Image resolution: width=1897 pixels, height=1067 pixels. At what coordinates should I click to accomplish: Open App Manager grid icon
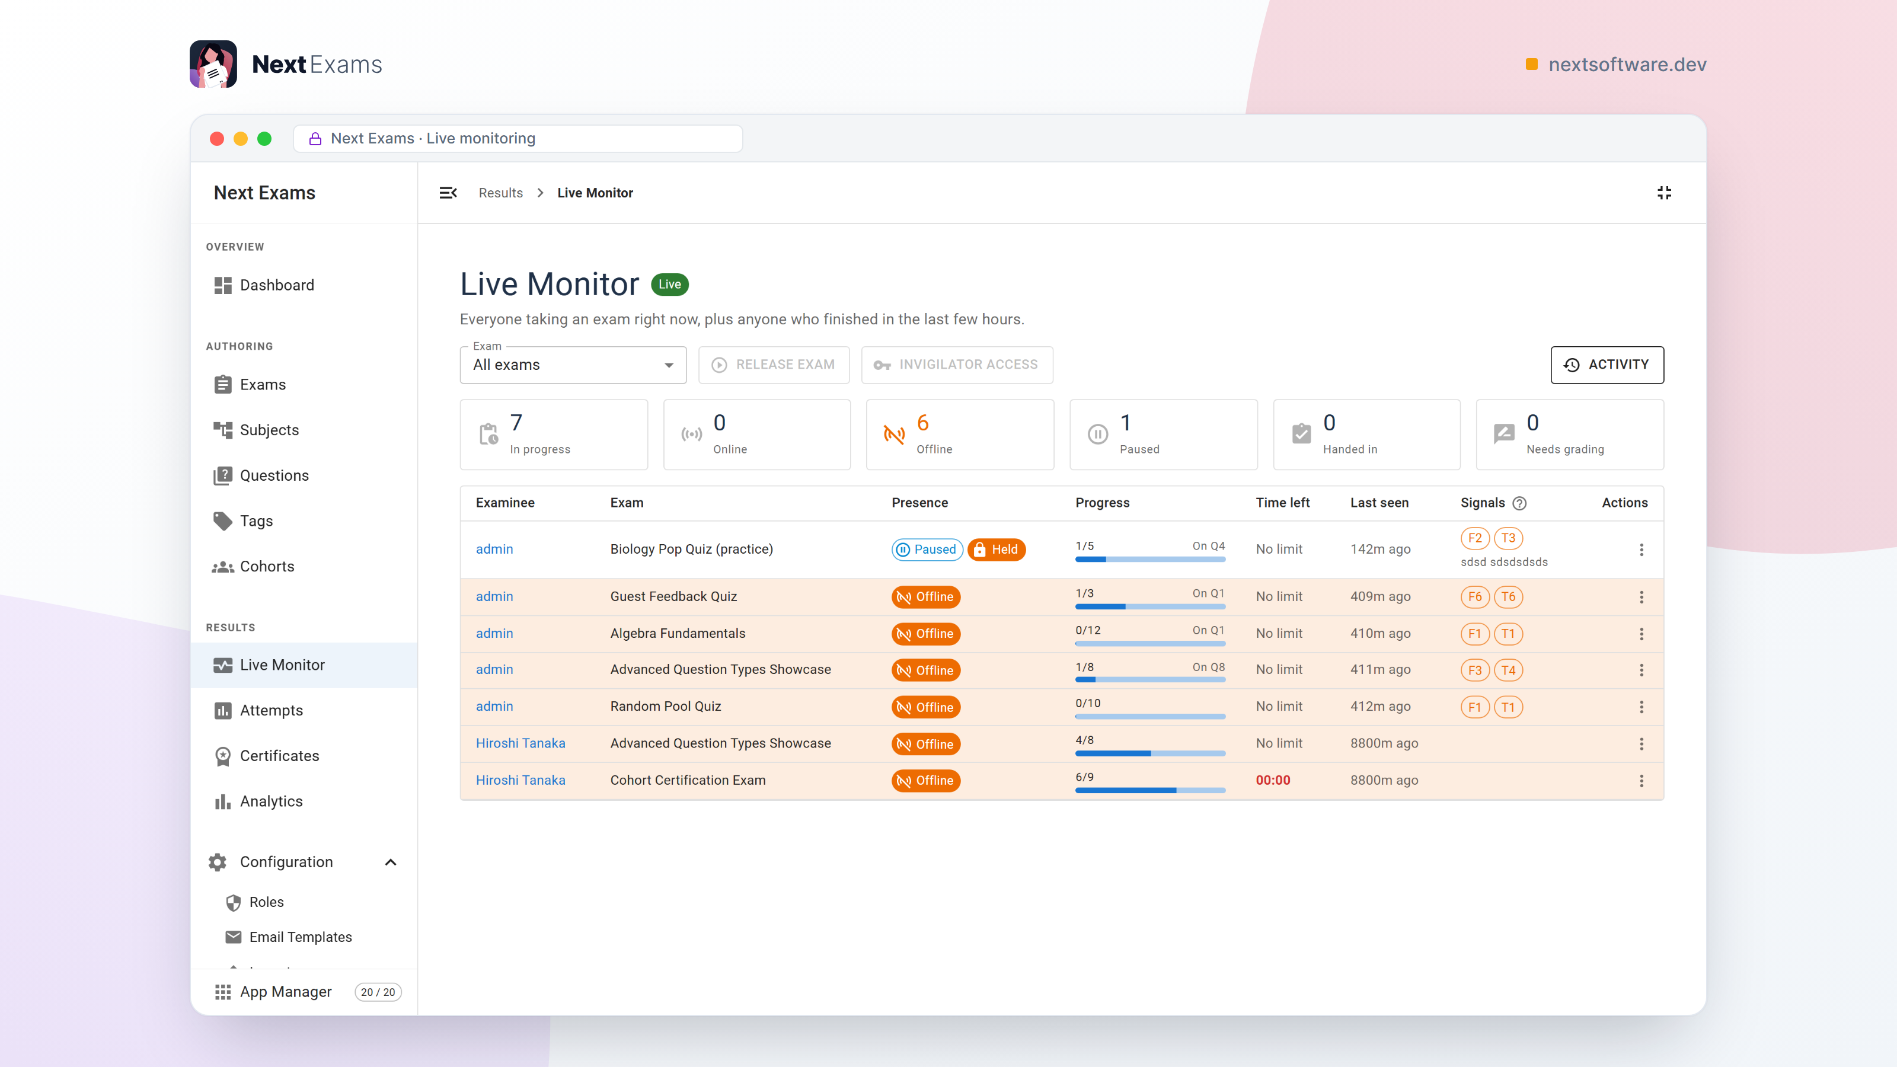point(222,992)
